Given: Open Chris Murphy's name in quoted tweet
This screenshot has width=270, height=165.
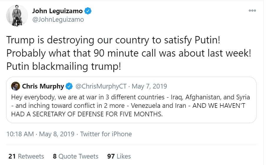Looking at the screenshot, I should 43,86.
